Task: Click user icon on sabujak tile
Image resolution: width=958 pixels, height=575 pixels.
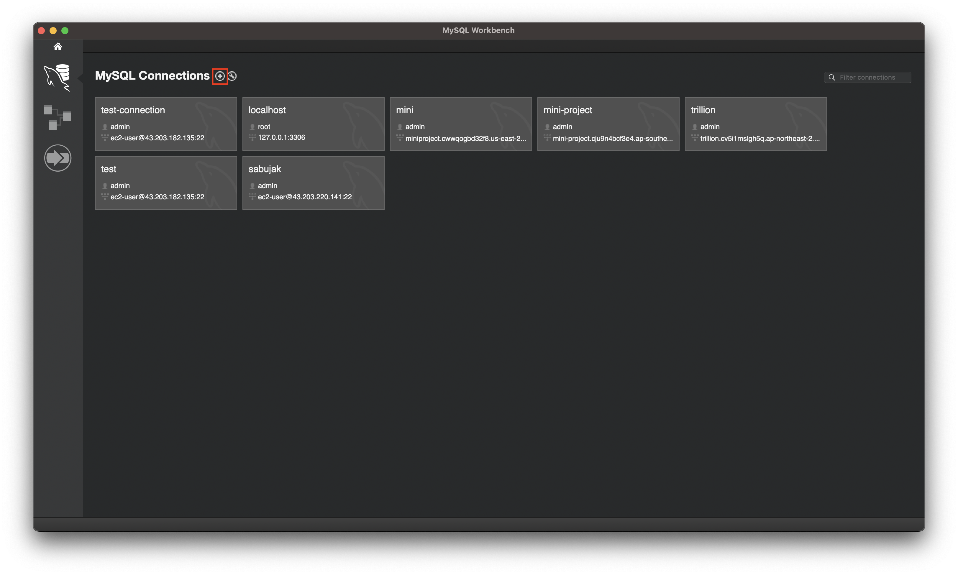Action: (252, 186)
